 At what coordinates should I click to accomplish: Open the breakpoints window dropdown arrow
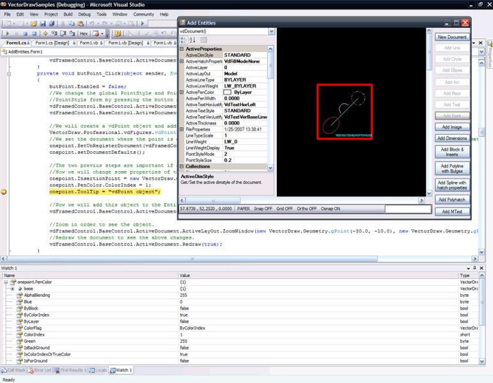[102, 34]
